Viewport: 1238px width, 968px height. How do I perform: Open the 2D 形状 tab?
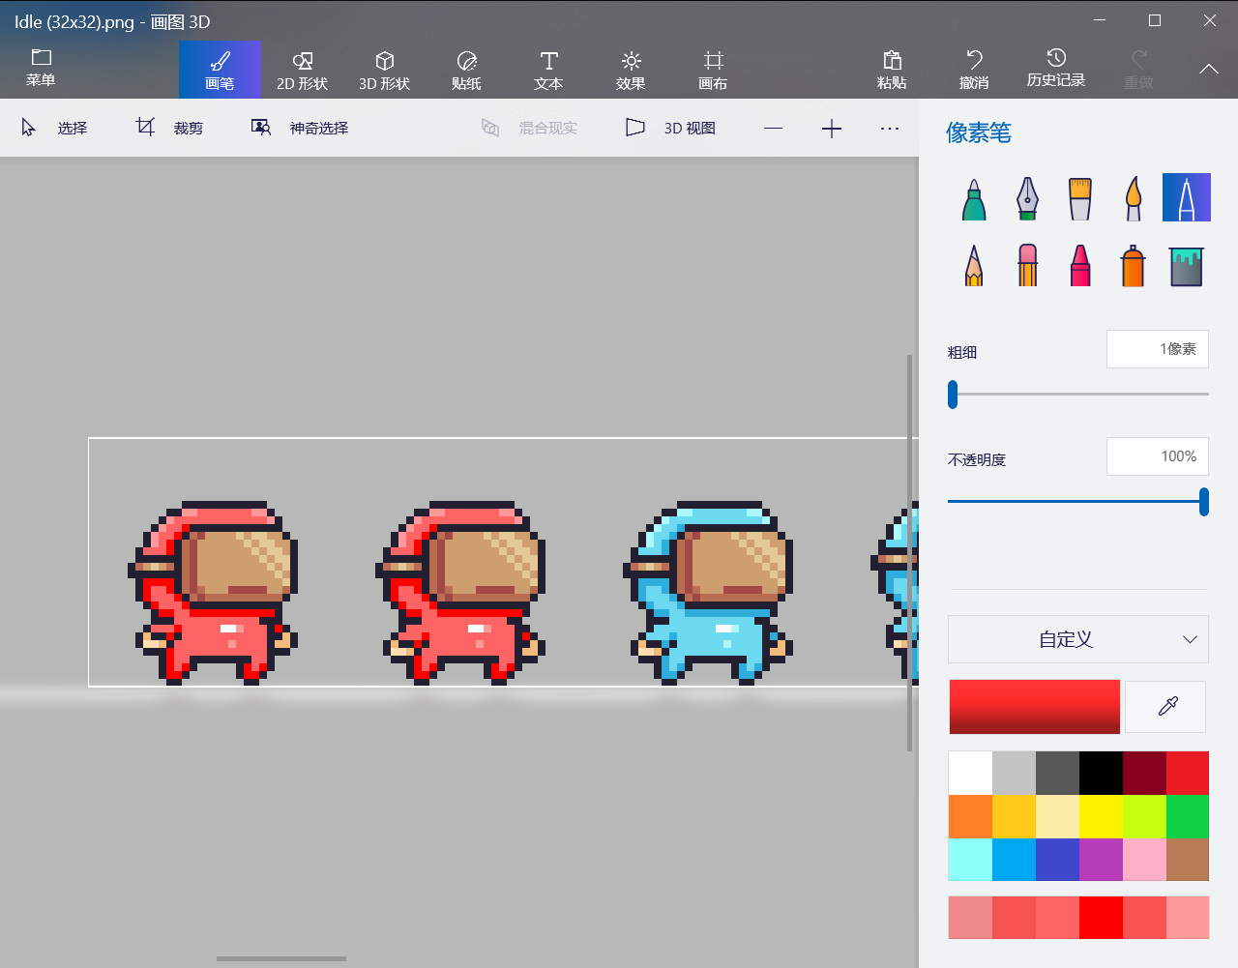click(x=302, y=70)
